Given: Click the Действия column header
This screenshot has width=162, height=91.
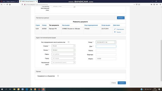Looking at the screenshot, I should [x=116, y=25].
